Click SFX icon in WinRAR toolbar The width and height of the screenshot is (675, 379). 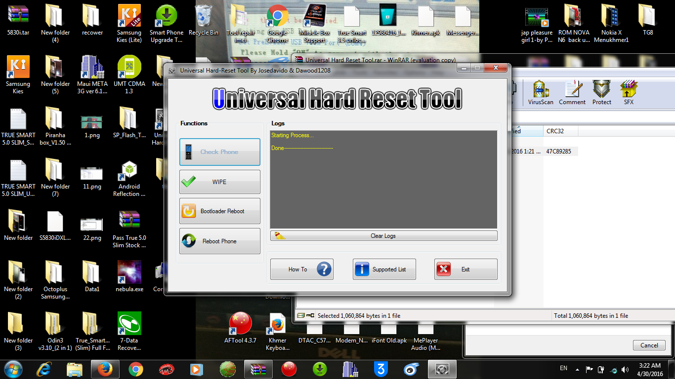click(x=629, y=93)
